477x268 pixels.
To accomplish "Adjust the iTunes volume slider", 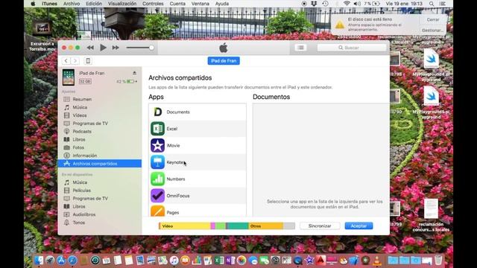I will click(140, 48).
